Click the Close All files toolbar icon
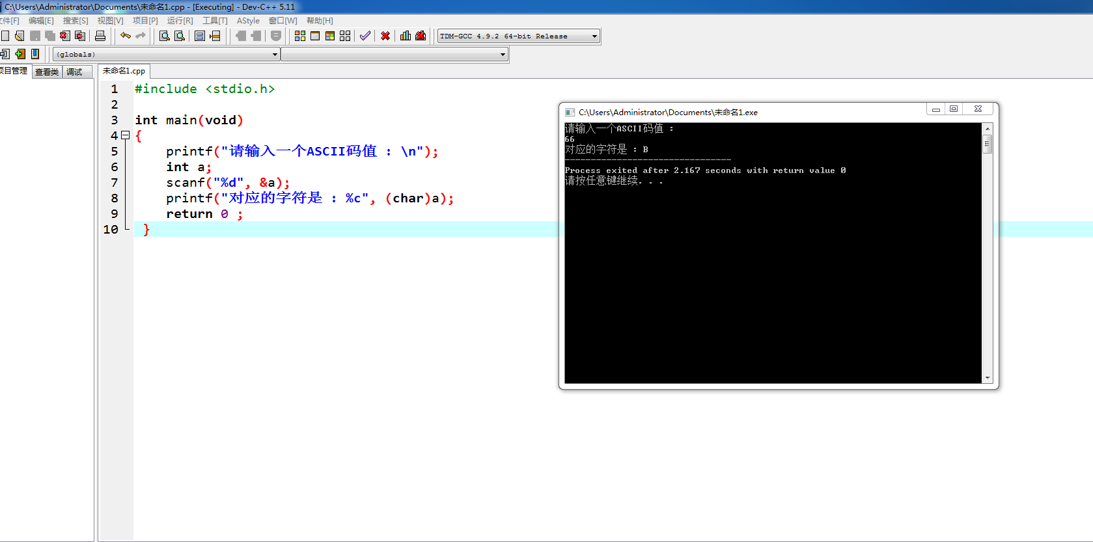This screenshot has width=1093, height=542. (x=80, y=36)
